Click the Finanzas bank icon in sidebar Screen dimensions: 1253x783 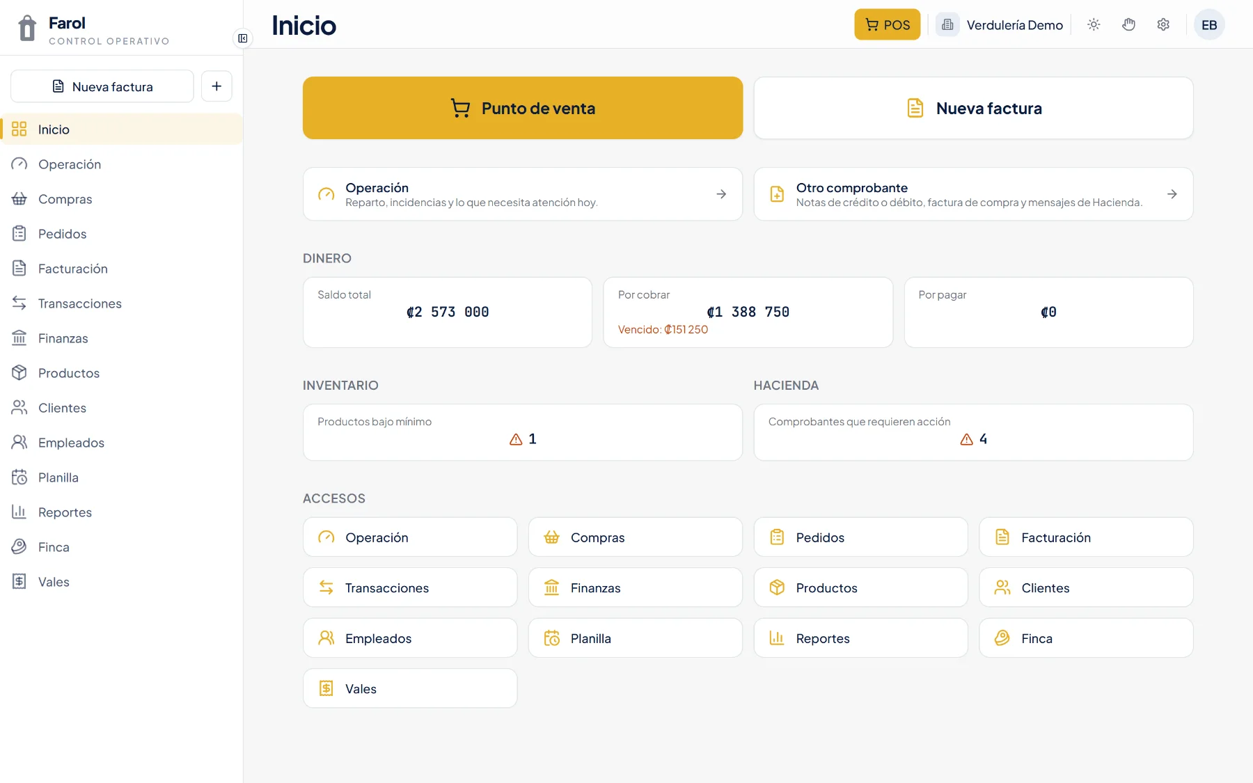pos(19,338)
